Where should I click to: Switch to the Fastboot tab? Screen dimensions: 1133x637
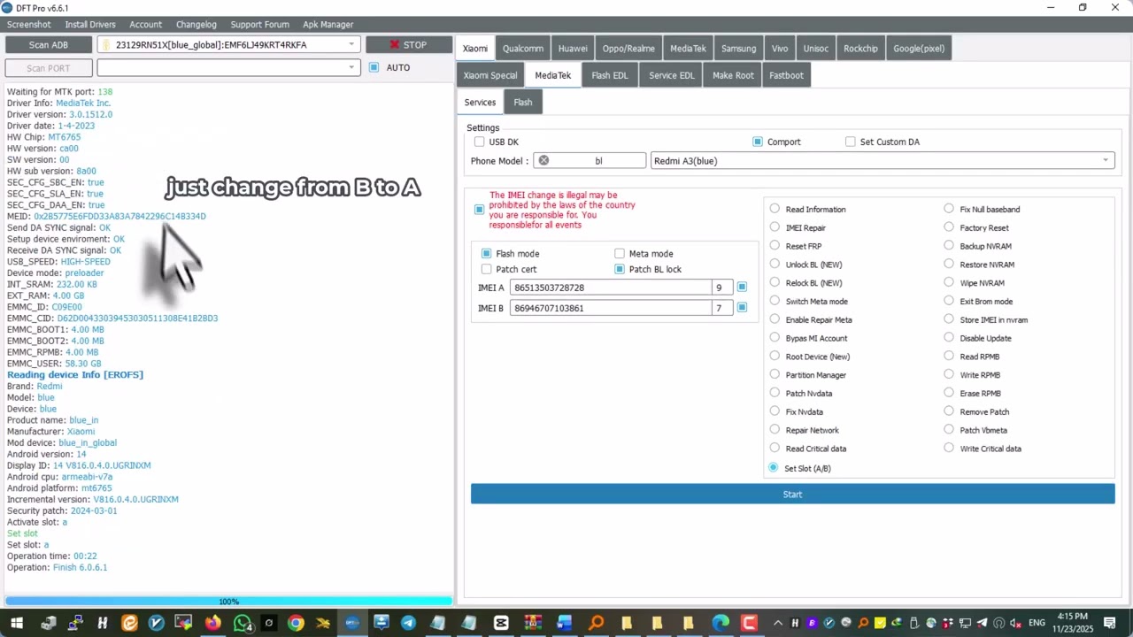(x=786, y=75)
